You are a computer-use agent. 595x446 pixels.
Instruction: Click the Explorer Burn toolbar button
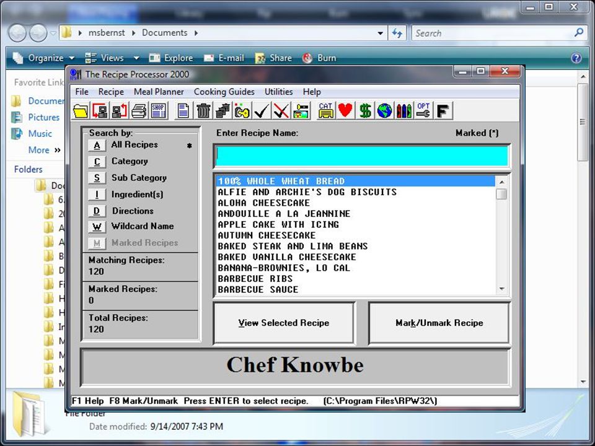(x=319, y=58)
